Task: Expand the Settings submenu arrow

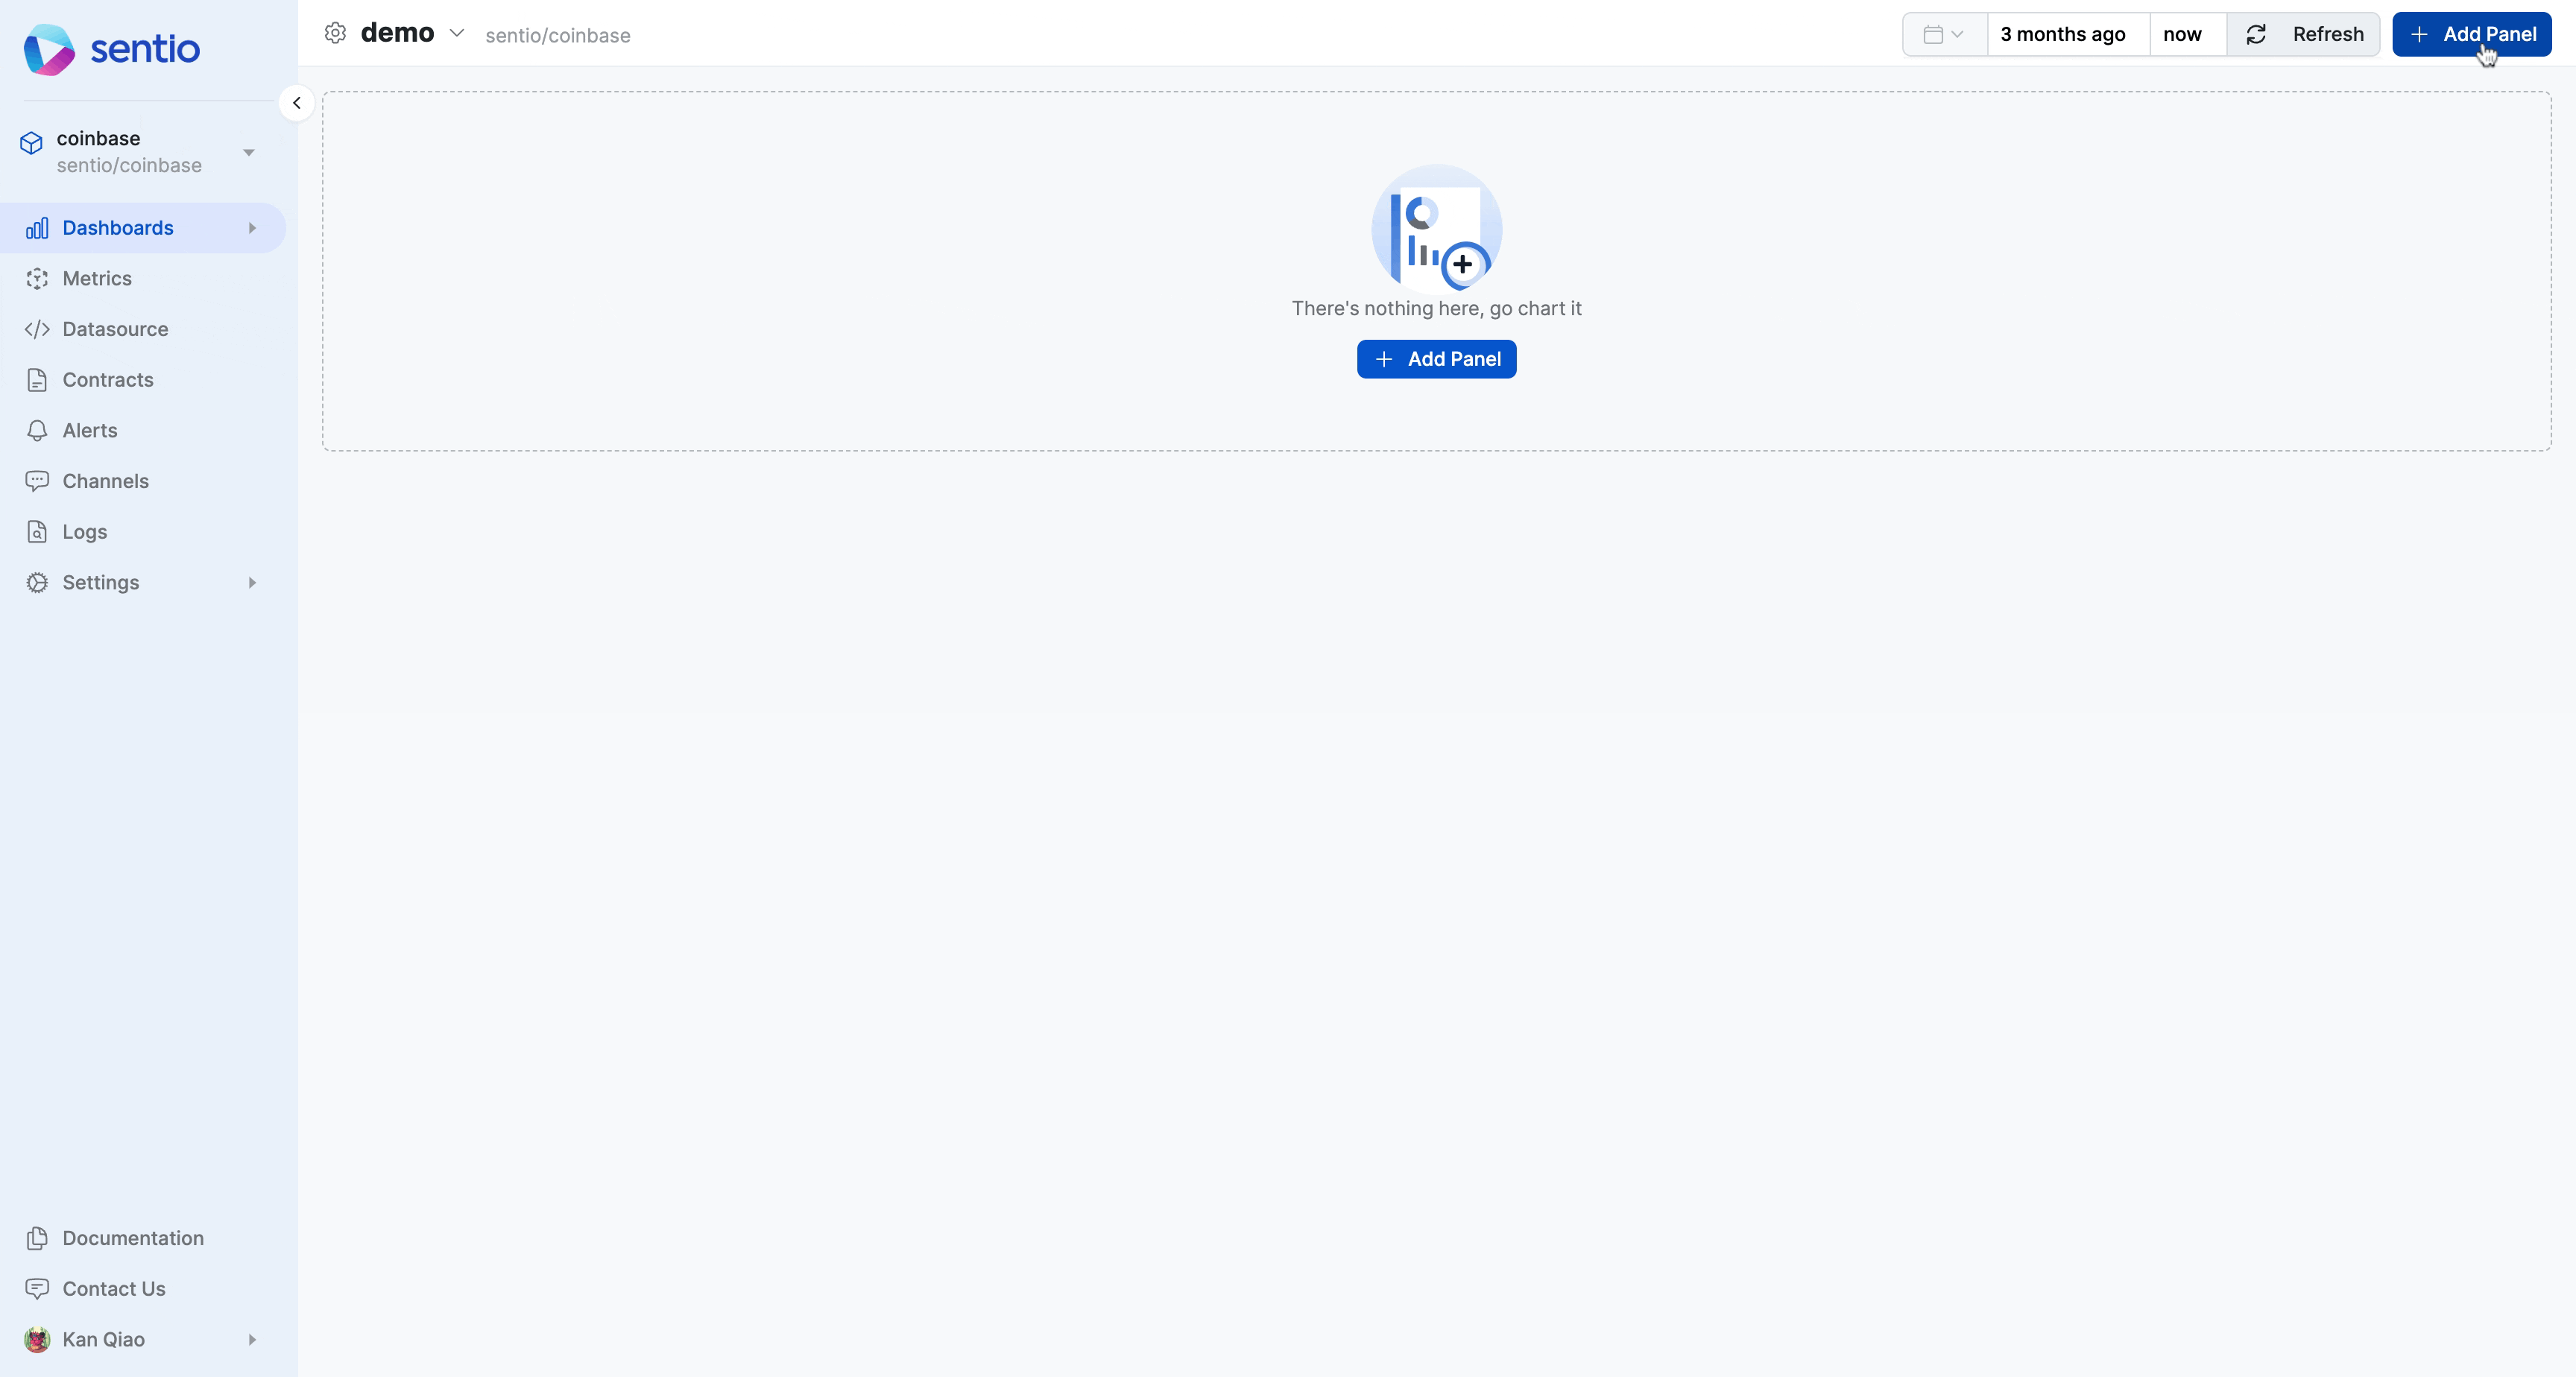Action: (252, 582)
